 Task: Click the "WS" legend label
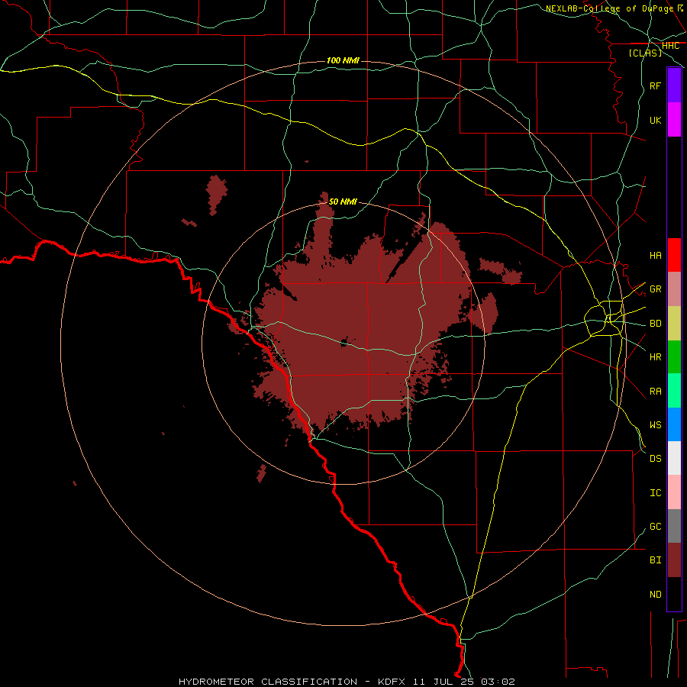tap(655, 425)
